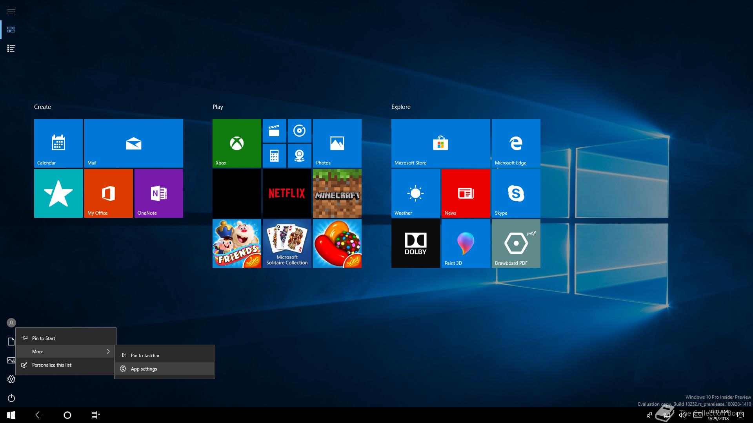Viewport: 753px width, 423px height.
Task: Open the teal star tile
Action: (58, 193)
